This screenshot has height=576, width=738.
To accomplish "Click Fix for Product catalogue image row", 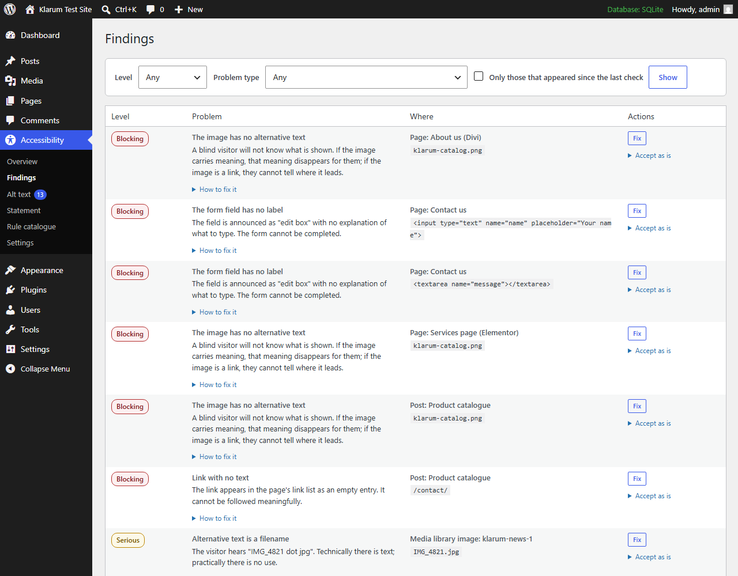I will point(637,406).
